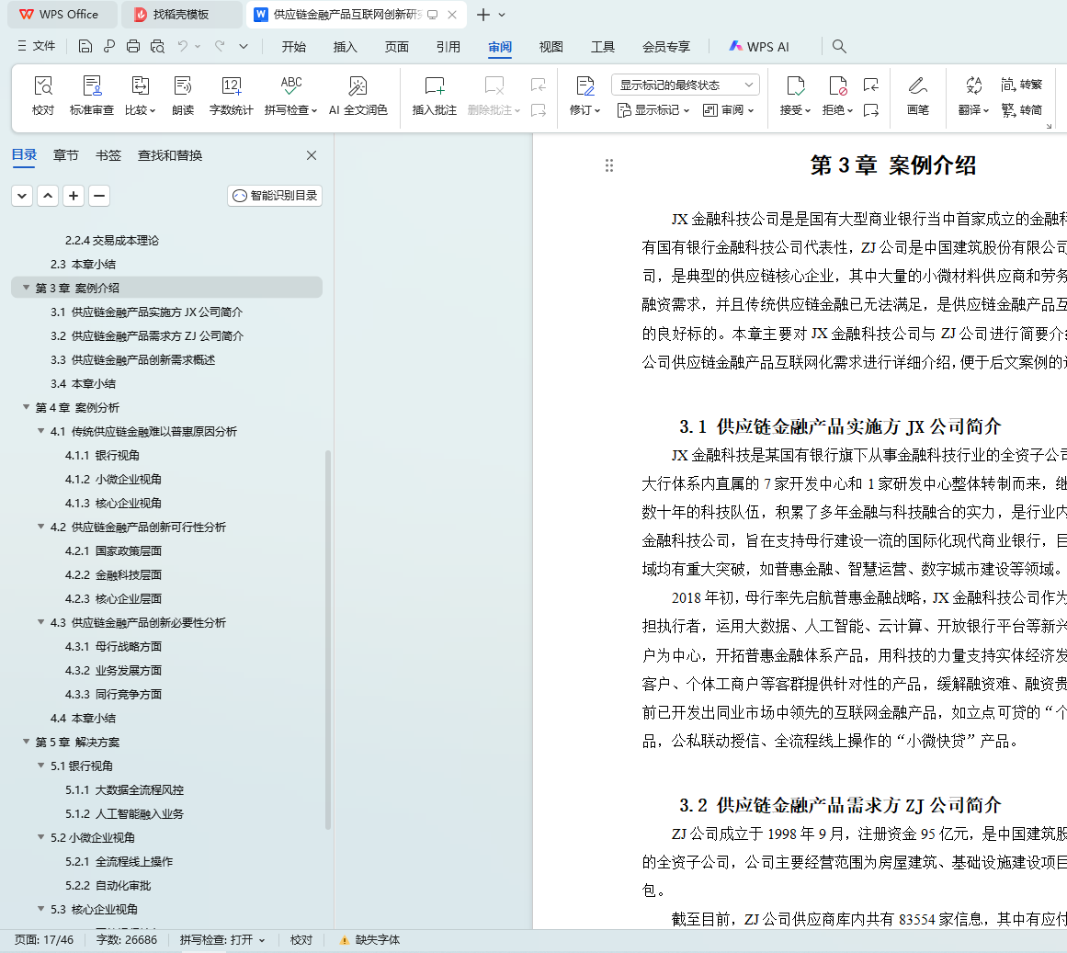Expand the ribbon options corner launcher

point(1049,126)
